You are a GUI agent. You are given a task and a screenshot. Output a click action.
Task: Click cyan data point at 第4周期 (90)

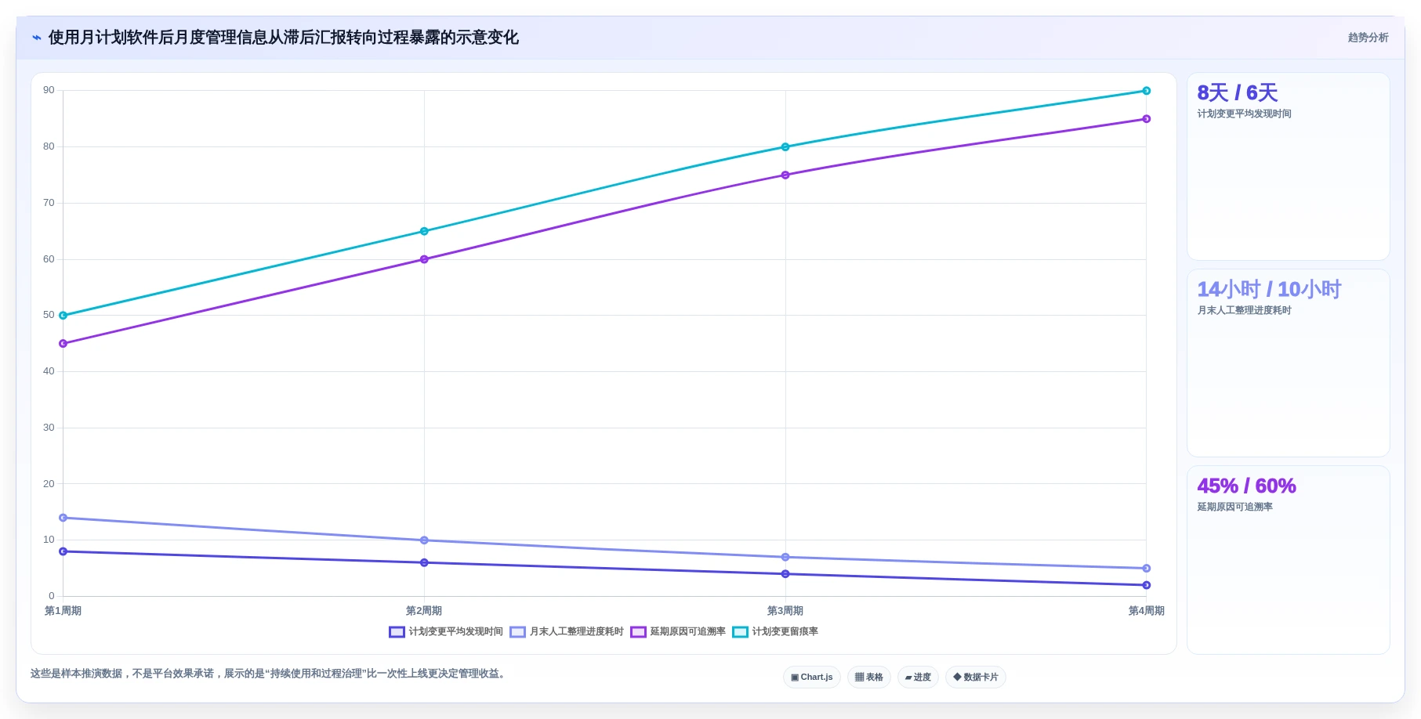pos(1146,91)
